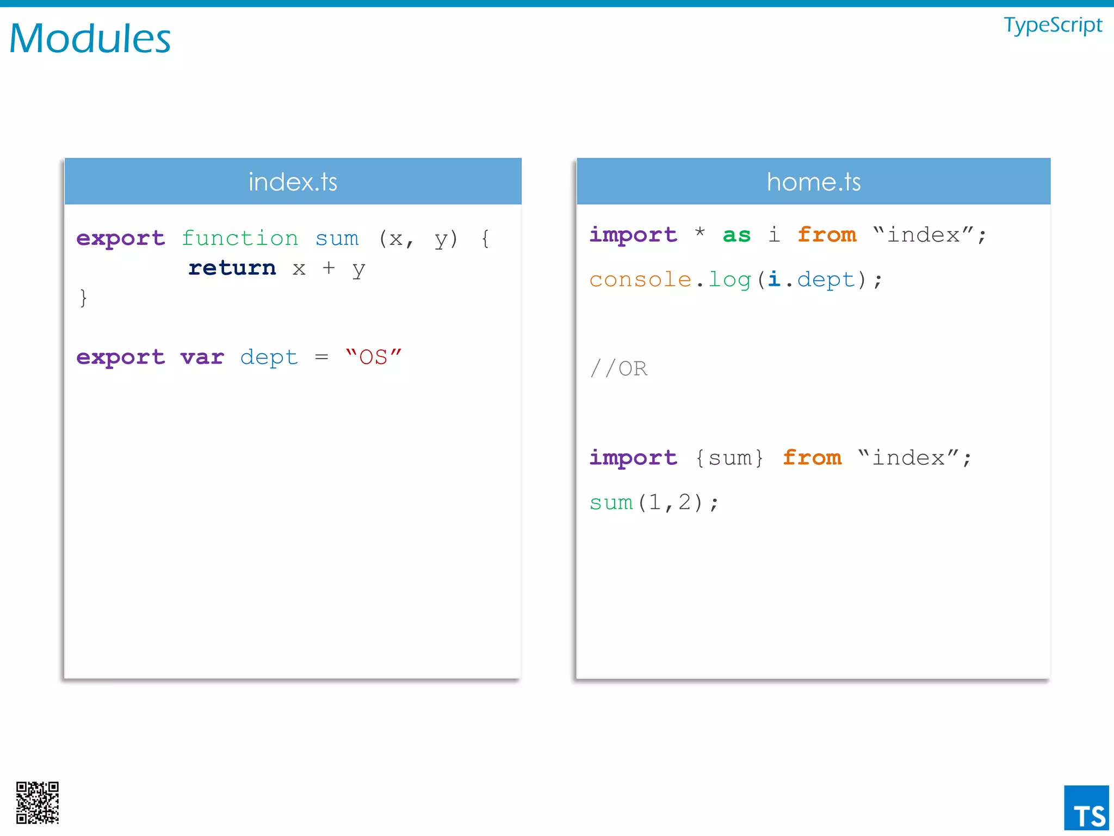Click the first 'import' keyword
Image resolution: width=1114 pixels, height=836 pixels.
tap(633, 235)
